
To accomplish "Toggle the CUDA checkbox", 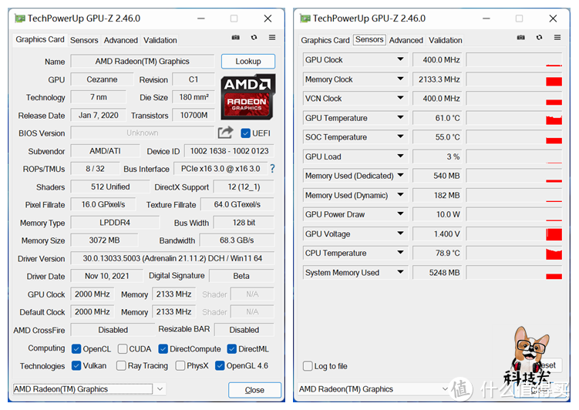I will coord(123,349).
